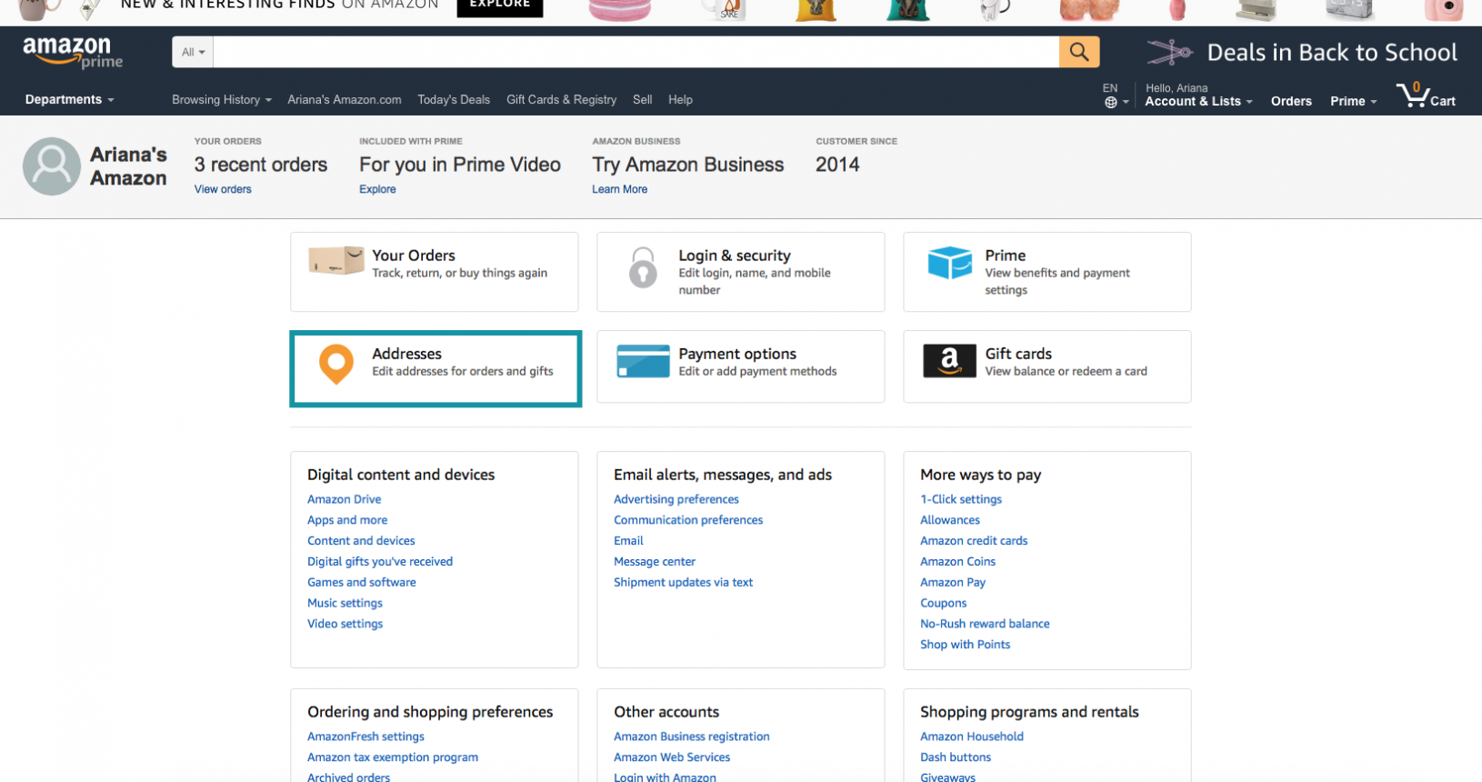Open the Gift cards card title
The image size is (1482, 782).
(x=1018, y=354)
